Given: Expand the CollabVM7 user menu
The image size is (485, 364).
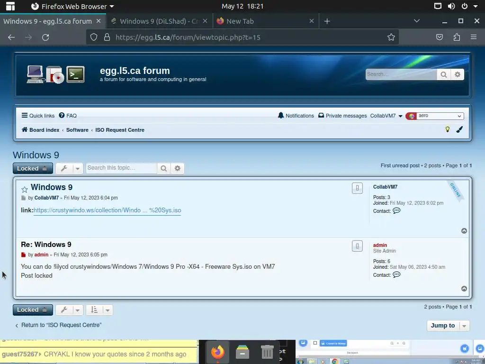Looking at the screenshot, I should point(386,116).
